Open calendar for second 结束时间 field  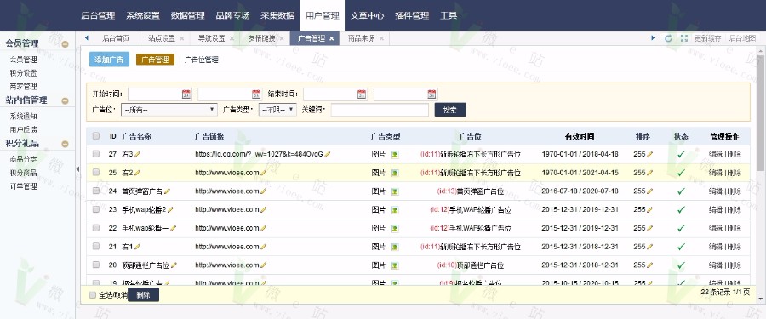click(432, 94)
